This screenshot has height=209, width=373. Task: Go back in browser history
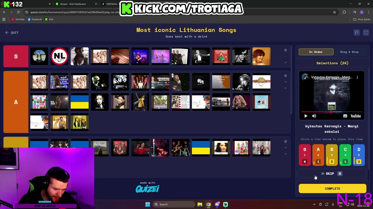point(4,12)
